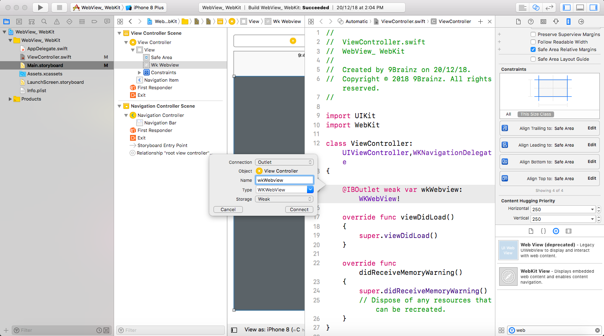Show the Media library icon
Screen dimensions: 604x336
coord(568,231)
